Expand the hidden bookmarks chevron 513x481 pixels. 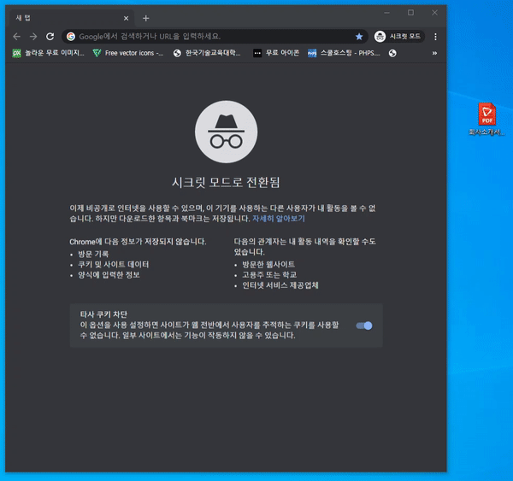(434, 53)
